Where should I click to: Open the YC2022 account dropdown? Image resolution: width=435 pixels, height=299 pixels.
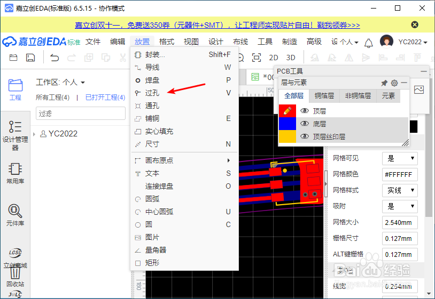pyautogui.click(x=413, y=42)
